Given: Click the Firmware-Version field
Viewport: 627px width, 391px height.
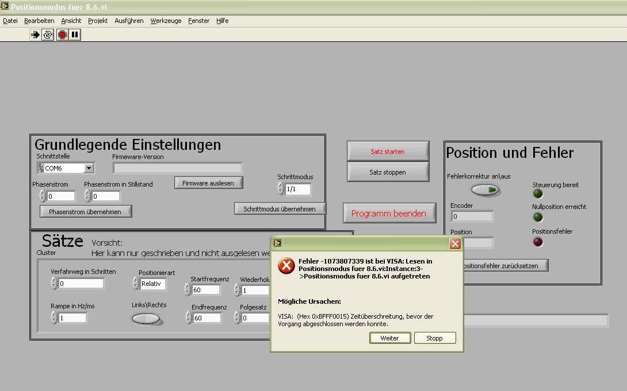Looking at the screenshot, I should pyautogui.click(x=178, y=168).
